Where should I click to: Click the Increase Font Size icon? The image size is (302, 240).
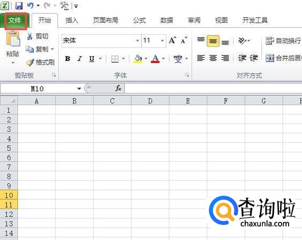tap(172, 41)
